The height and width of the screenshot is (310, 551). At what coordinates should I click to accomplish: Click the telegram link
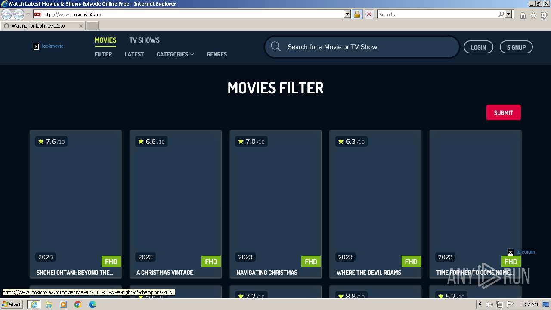(521, 252)
